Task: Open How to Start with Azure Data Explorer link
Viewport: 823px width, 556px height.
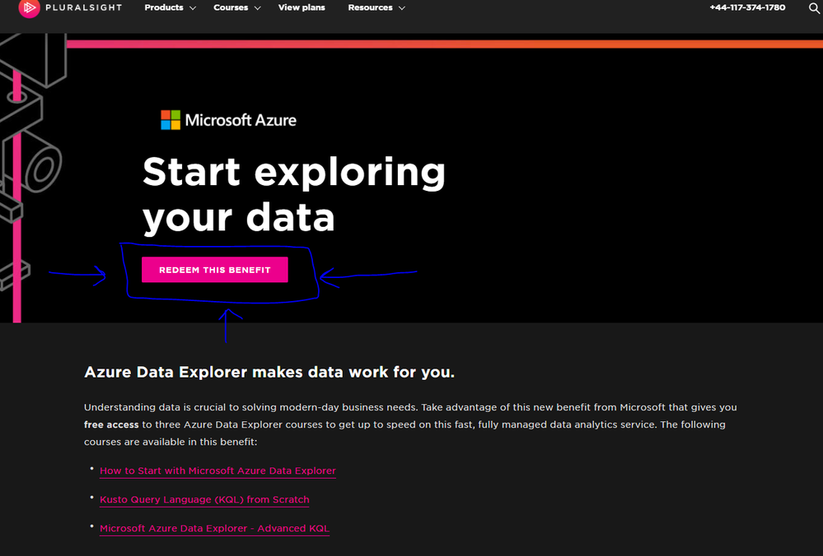Action: pyautogui.click(x=217, y=470)
